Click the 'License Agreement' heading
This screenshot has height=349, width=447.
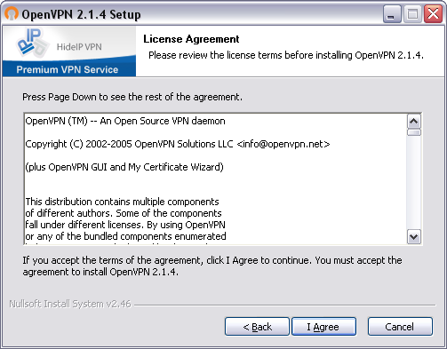coord(191,39)
